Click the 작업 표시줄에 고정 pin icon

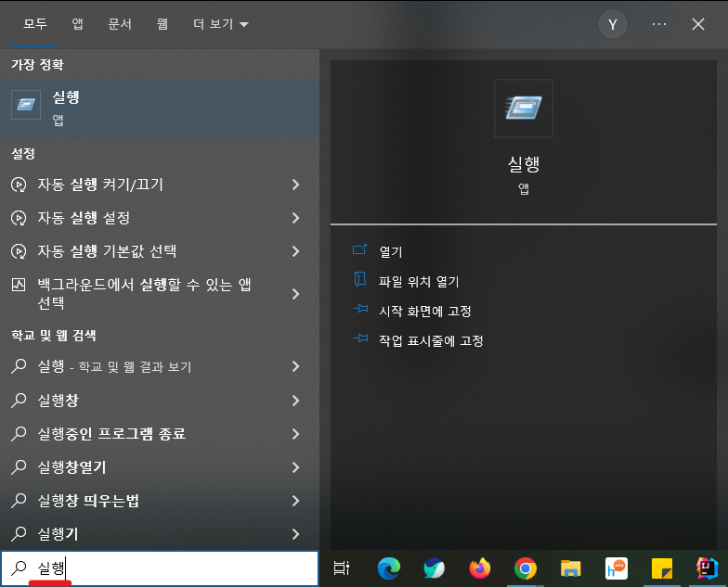[360, 339]
